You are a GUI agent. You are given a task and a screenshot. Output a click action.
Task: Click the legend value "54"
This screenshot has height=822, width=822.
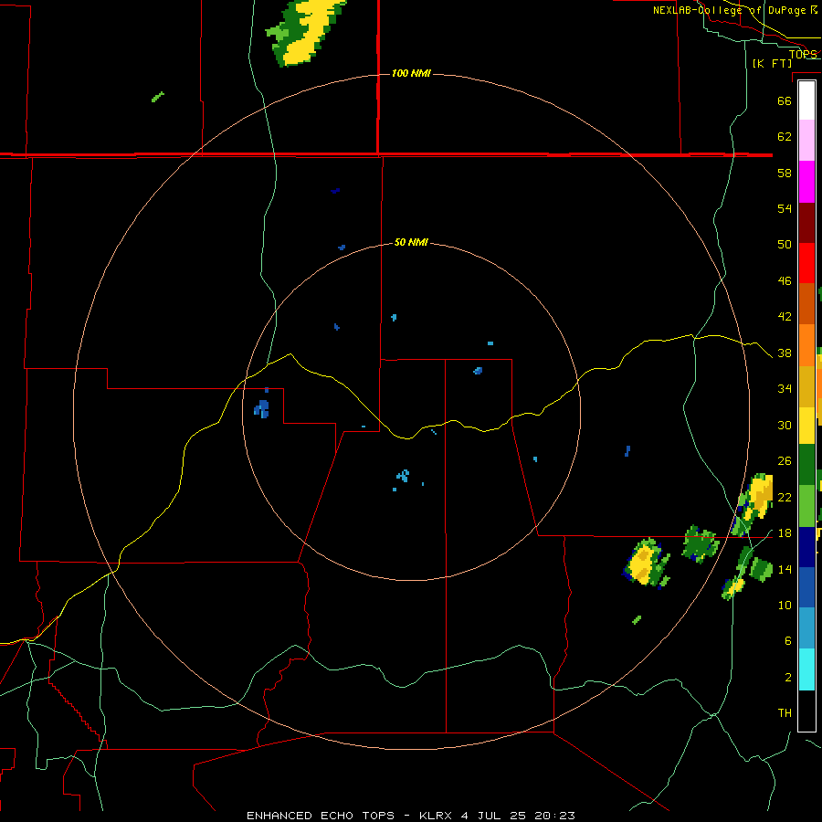[785, 208]
